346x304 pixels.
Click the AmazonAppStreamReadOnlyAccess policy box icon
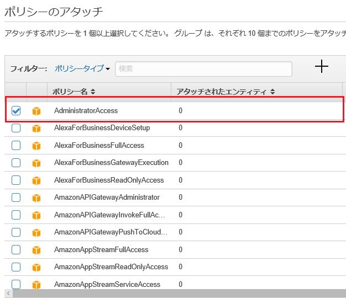pyautogui.click(x=36, y=268)
